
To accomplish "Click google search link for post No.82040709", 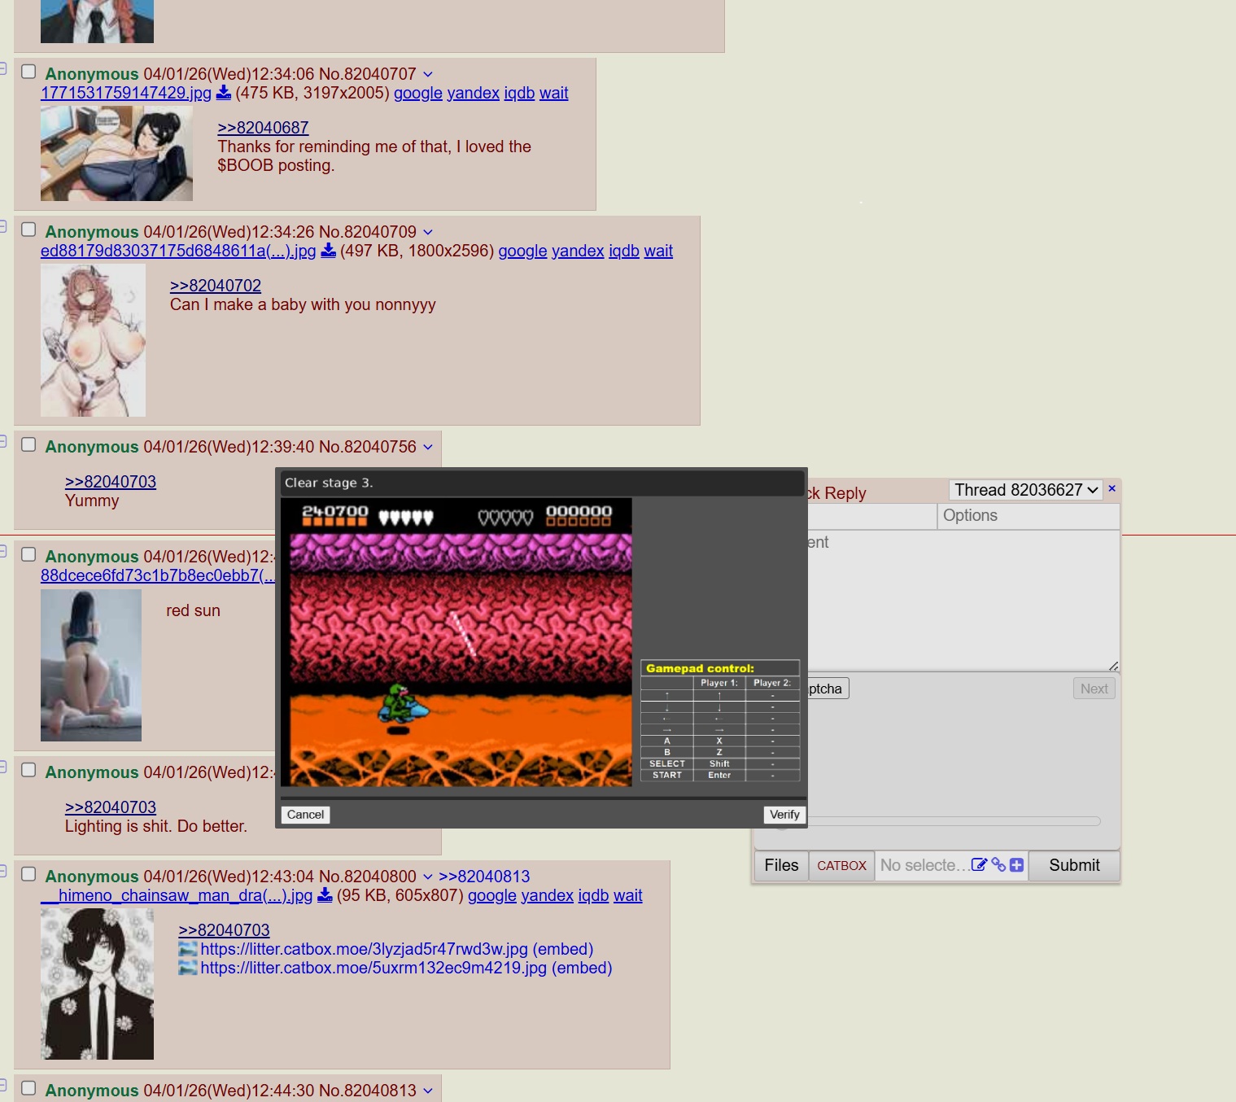I will 522,251.
